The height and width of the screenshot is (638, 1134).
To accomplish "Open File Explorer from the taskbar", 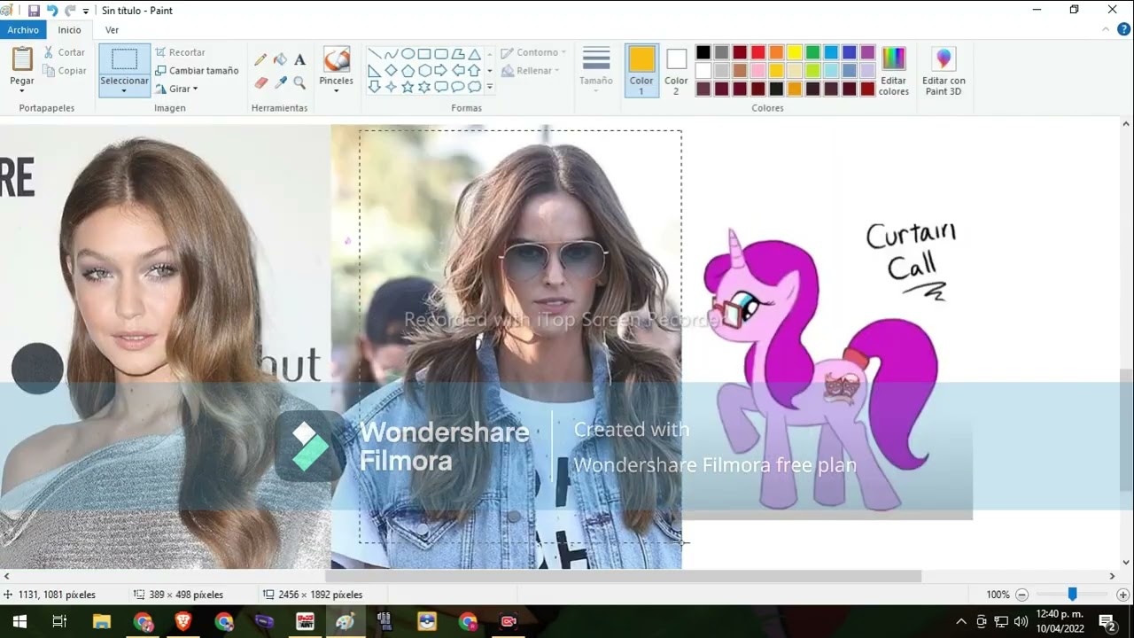I will click(x=101, y=621).
